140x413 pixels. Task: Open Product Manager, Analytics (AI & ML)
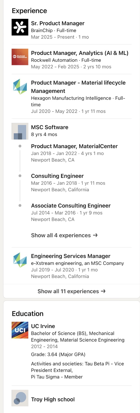click(x=80, y=53)
